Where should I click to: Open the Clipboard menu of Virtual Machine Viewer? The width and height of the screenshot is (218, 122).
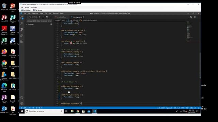pyautogui.click(x=34, y=7)
